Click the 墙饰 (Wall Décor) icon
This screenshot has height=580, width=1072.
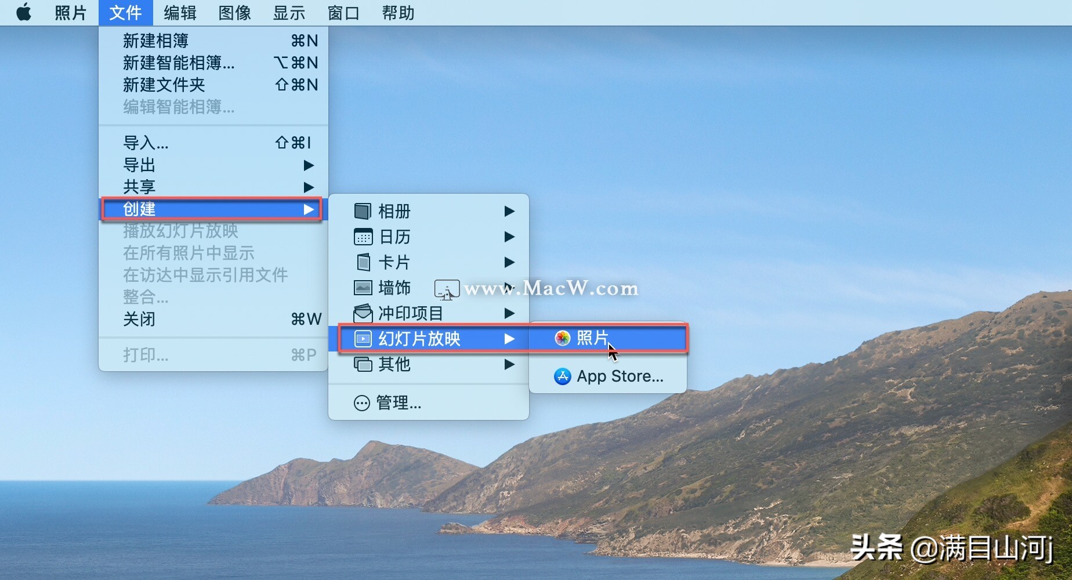point(363,288)
